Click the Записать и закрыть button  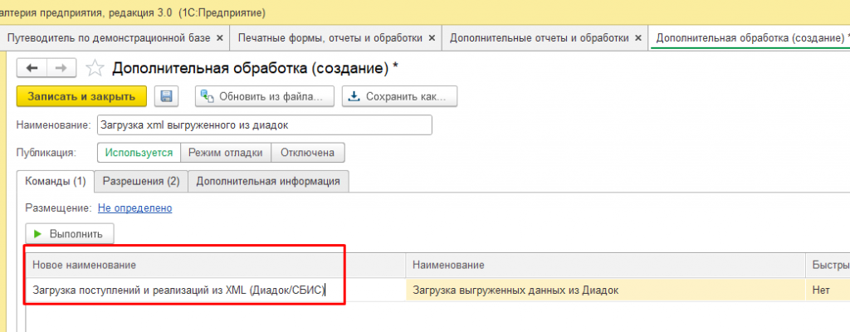point(81,96)
